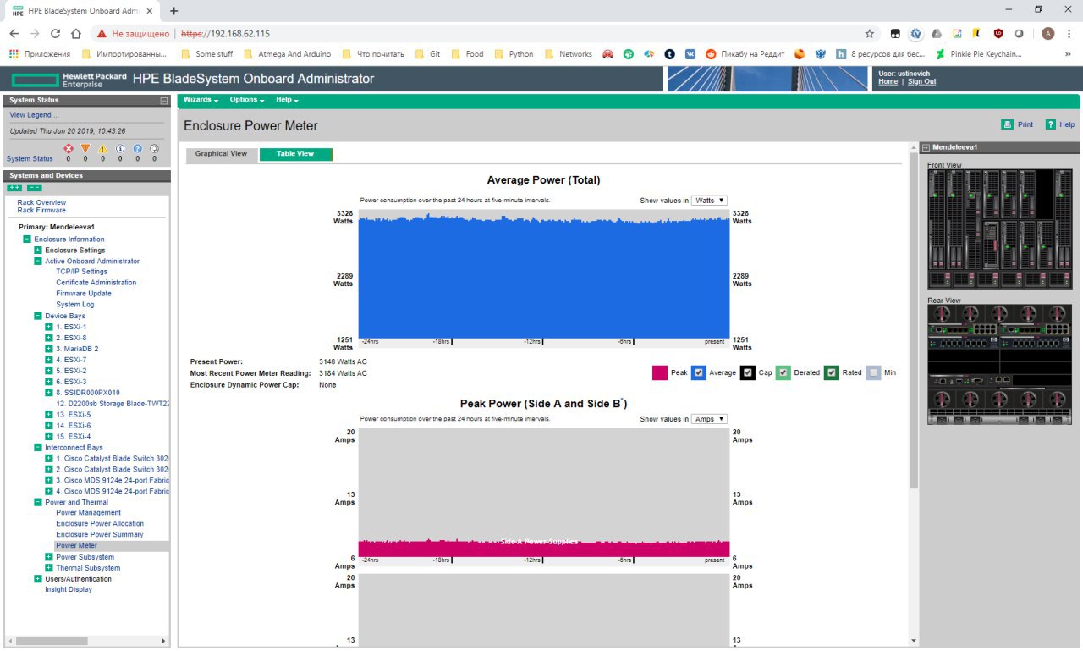Click the Informational status icon
Viewport: 1083px width, 651px height.
point(120,149)
